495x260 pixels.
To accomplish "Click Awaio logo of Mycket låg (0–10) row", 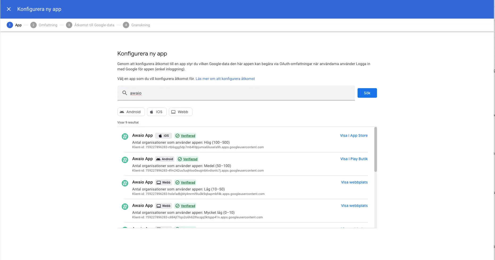I will coord(125,207).
